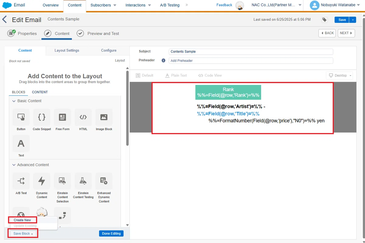This screenshot has height=243, width=365.
Task: Click the Rank header block in email
Action: (228, 92)
